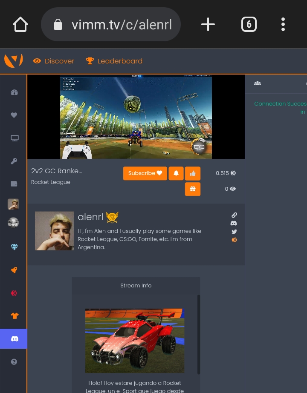Image resolution: width=307 pixels, height=393 pixels.
Task: Open the Discord button in the sidebar
Action: pos(14,338)
